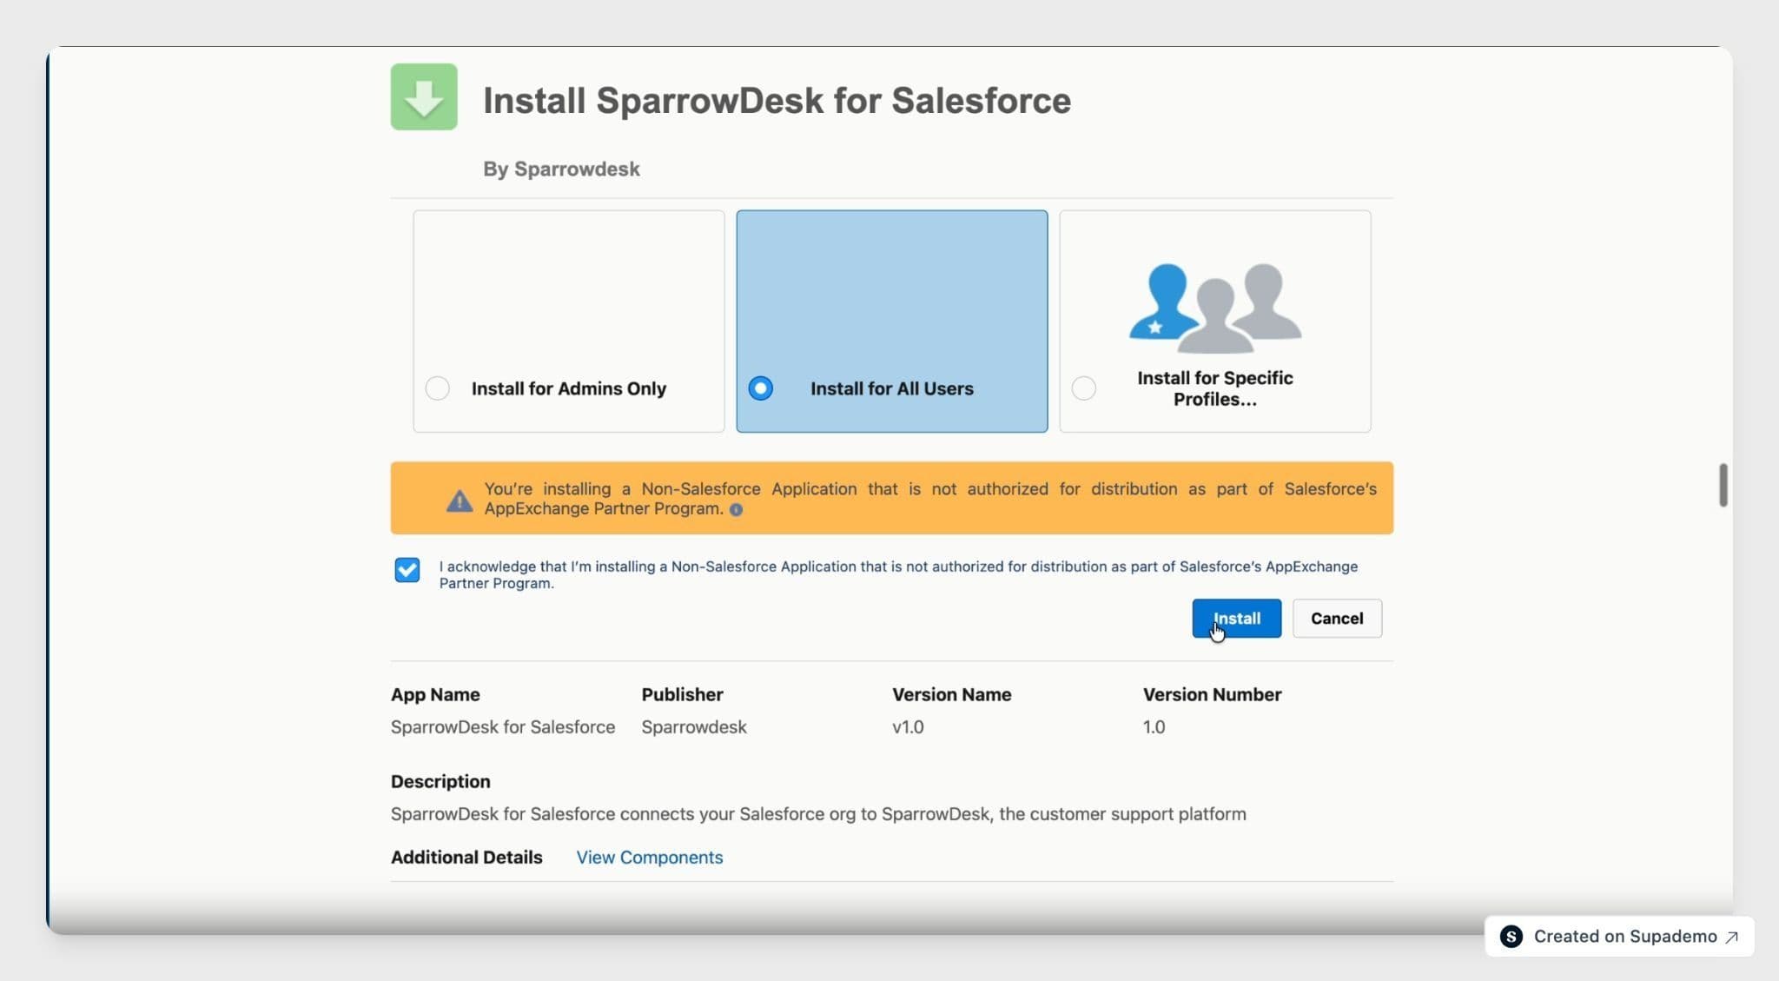Choose Install for Specific Profiles radio

1084,388
